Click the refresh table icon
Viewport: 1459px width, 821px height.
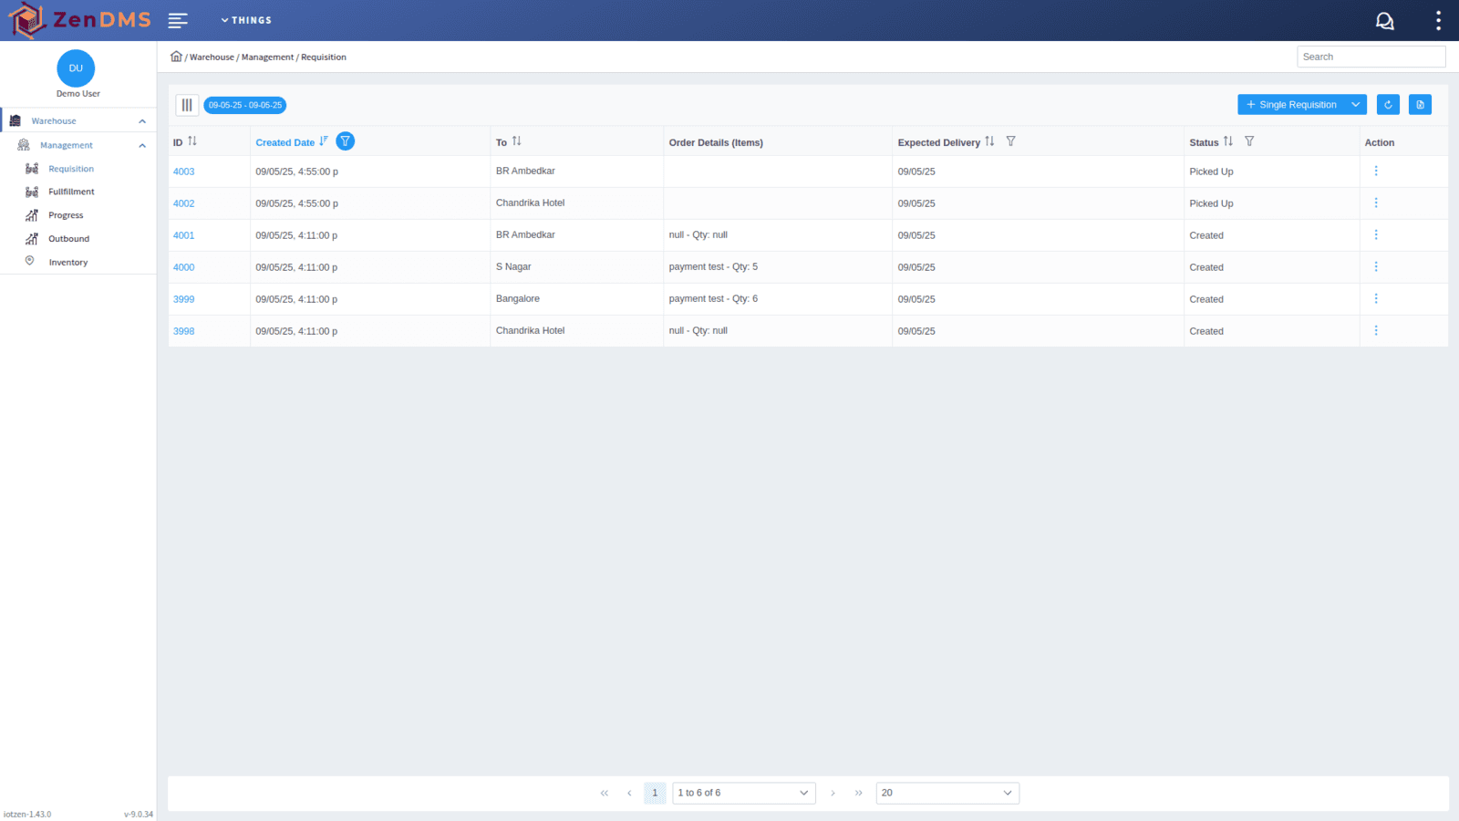pos(1387,104)
